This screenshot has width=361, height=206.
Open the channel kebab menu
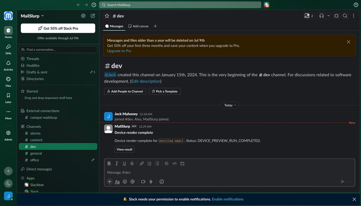(354, 16)
